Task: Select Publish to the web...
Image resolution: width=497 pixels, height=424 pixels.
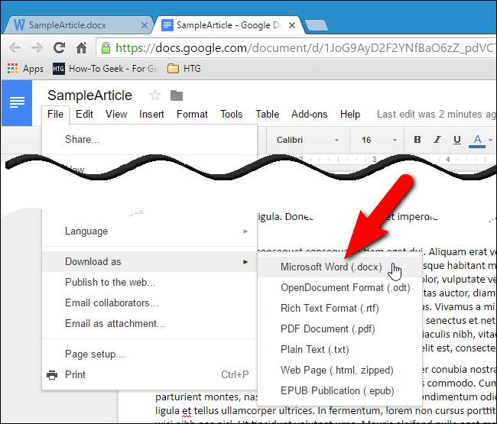Action: (149, 282)
